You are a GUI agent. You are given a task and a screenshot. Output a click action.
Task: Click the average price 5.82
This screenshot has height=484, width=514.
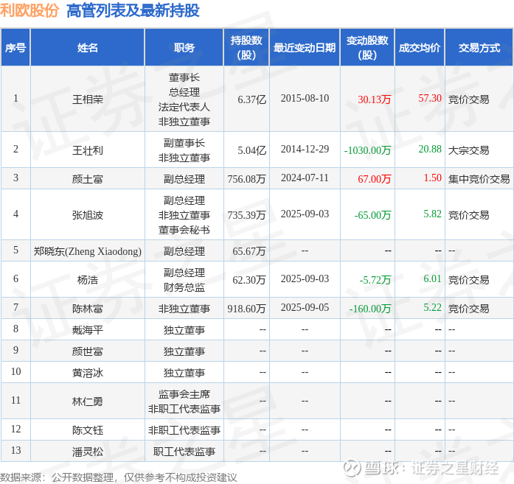(432, 214)
